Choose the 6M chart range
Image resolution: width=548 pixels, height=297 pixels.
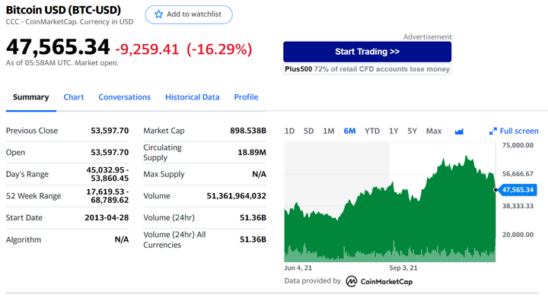pos(349,131)
